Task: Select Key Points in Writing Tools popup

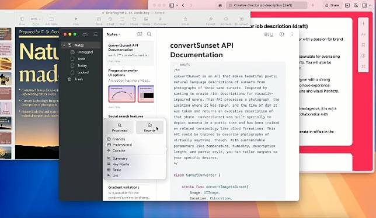Action: point(118,164)
